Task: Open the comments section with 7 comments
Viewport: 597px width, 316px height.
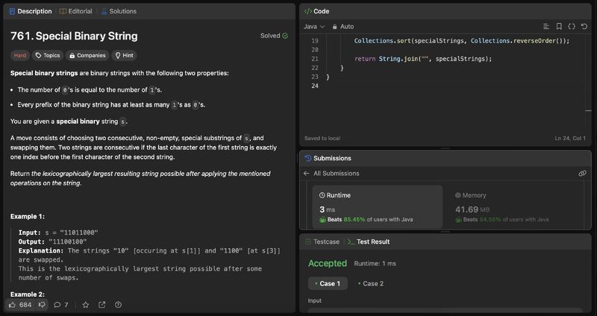Action: coord(61,305)
